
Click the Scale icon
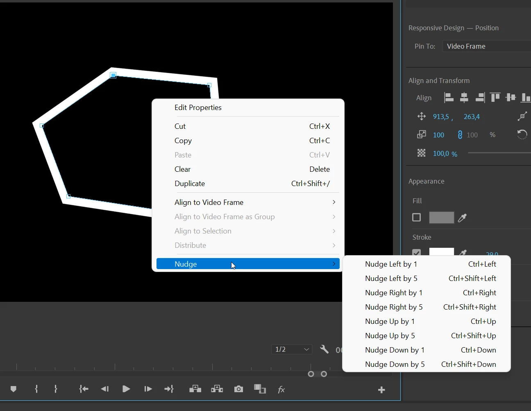[422, 135]
